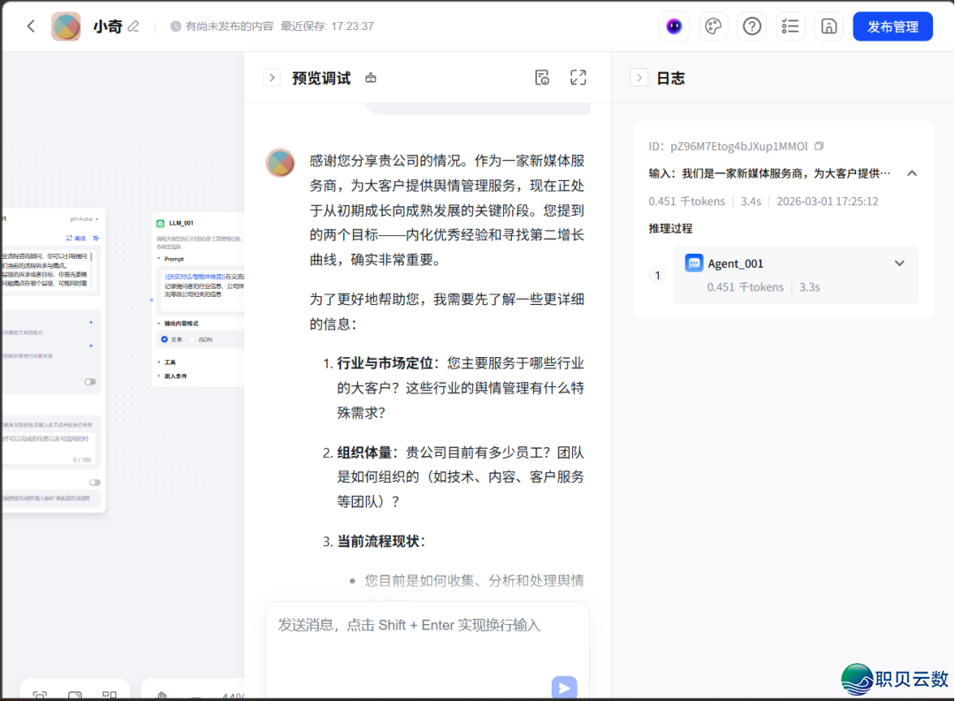Open the palette theme picker
The width and height of the screenshot is (955, 701).
tap(713, 26)
